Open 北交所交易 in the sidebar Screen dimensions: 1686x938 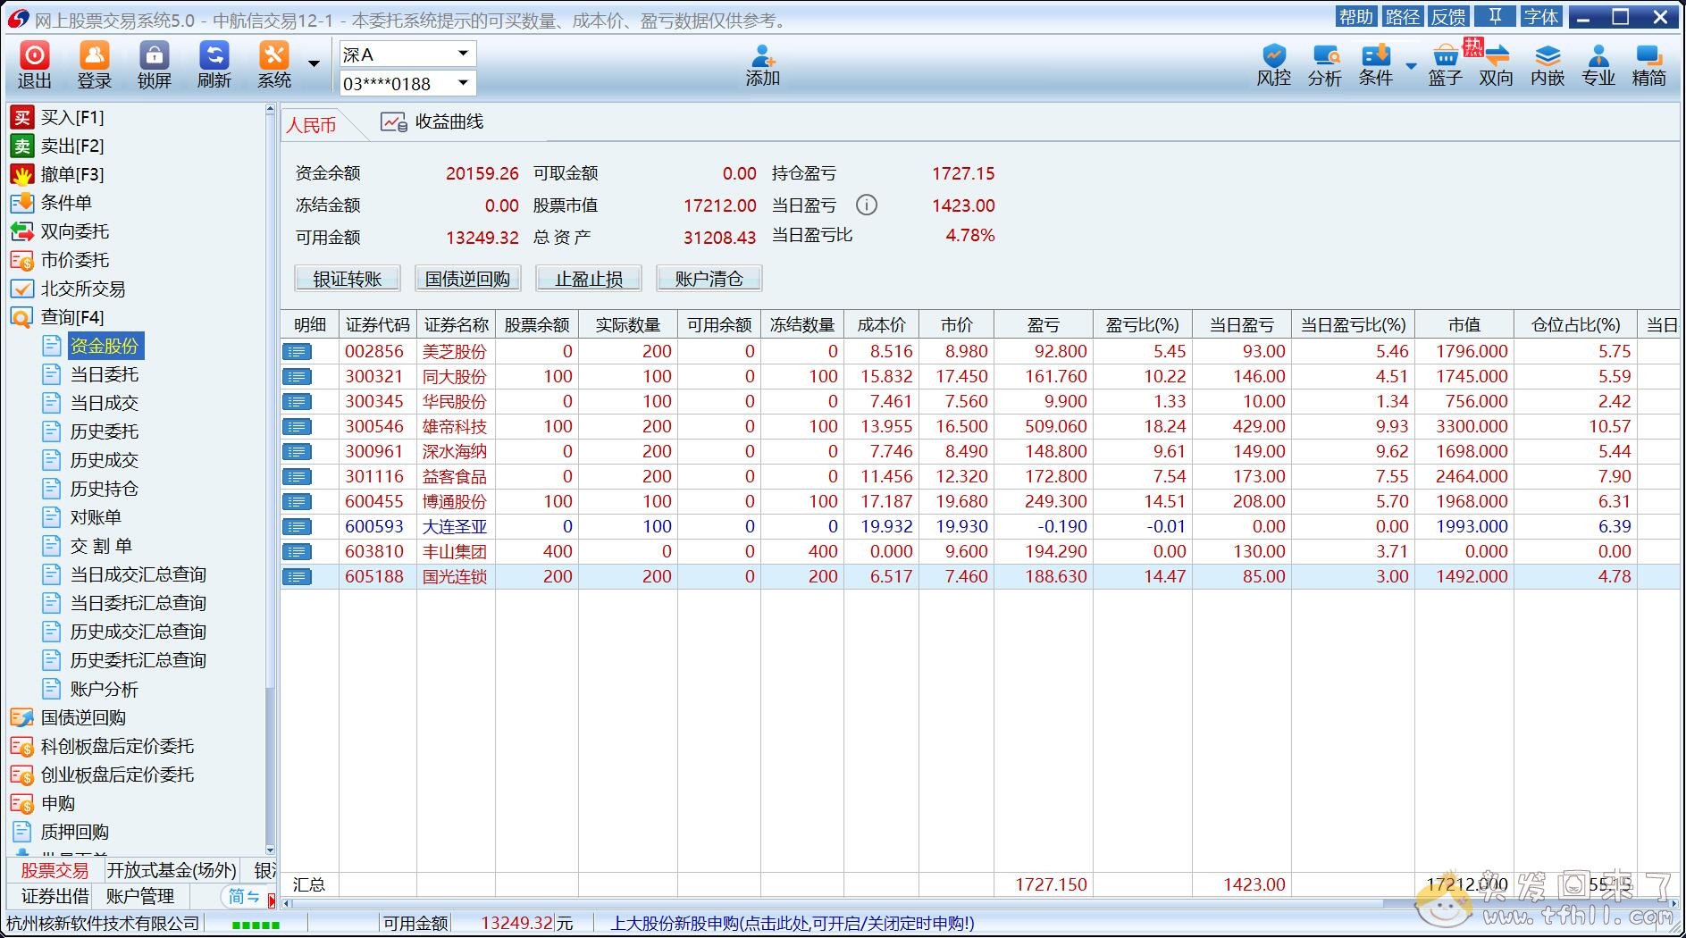[x=68, y=289]
